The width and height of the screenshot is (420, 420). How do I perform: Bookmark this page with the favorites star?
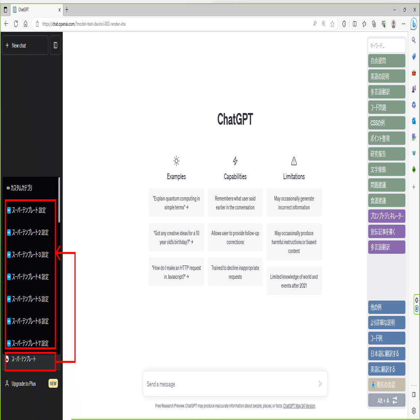(332, 24)
